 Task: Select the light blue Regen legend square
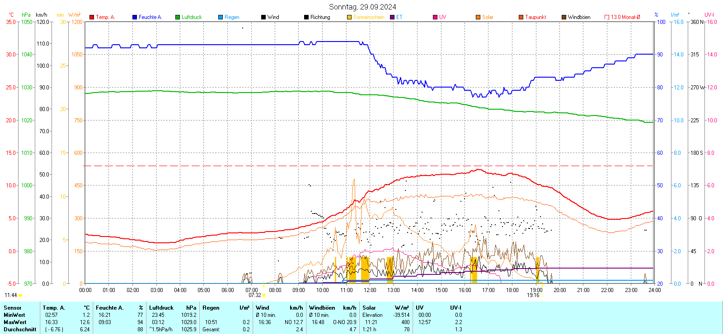point(221,17)
